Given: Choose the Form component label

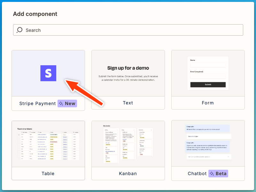Looking at the screenshot, I should 208,103.
